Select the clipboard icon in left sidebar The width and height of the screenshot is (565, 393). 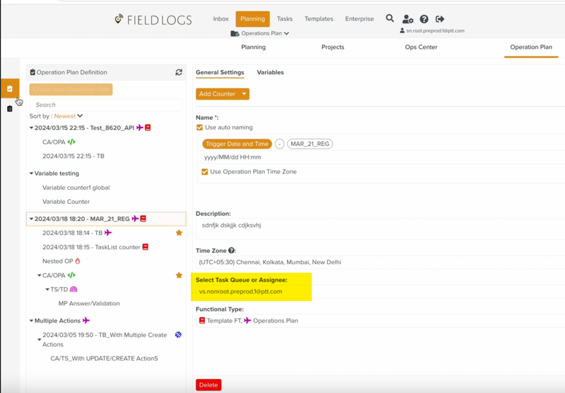tap(10, 109)
